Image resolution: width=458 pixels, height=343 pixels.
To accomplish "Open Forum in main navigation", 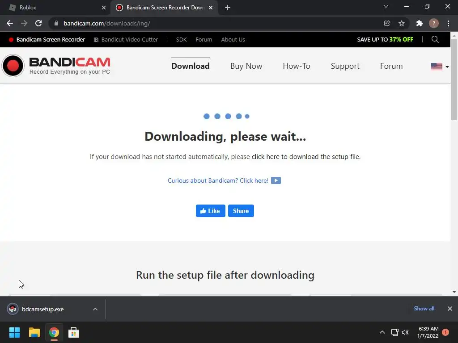I will (x=391, y=66).
